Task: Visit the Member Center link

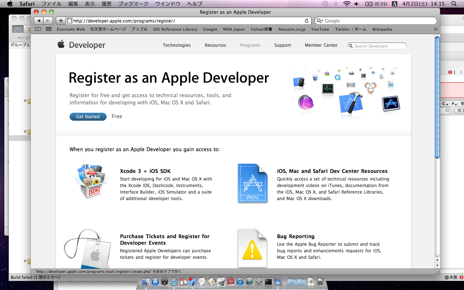Action: click(x=321, y=45)
